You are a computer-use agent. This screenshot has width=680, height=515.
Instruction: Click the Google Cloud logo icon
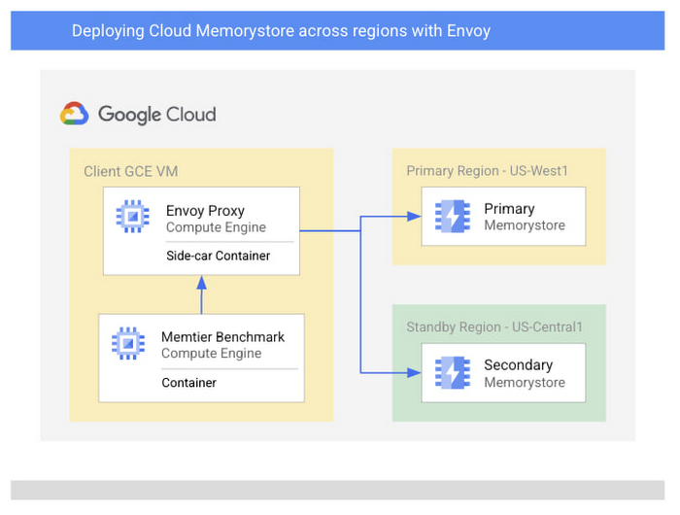pos(74,114)
